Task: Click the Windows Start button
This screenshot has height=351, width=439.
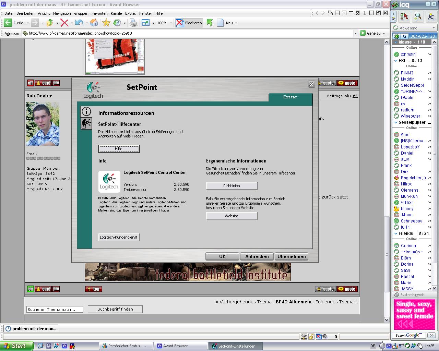Action: pos(17,346)
